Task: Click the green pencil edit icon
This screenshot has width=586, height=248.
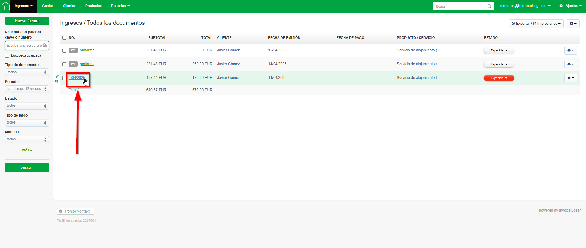Action: (x=57, y=76)
